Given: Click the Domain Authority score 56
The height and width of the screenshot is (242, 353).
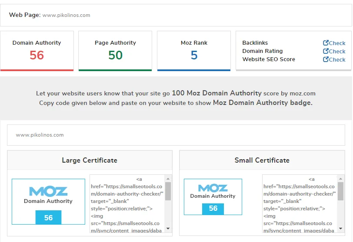Looking at the screenshot, I should click(37, 55).
